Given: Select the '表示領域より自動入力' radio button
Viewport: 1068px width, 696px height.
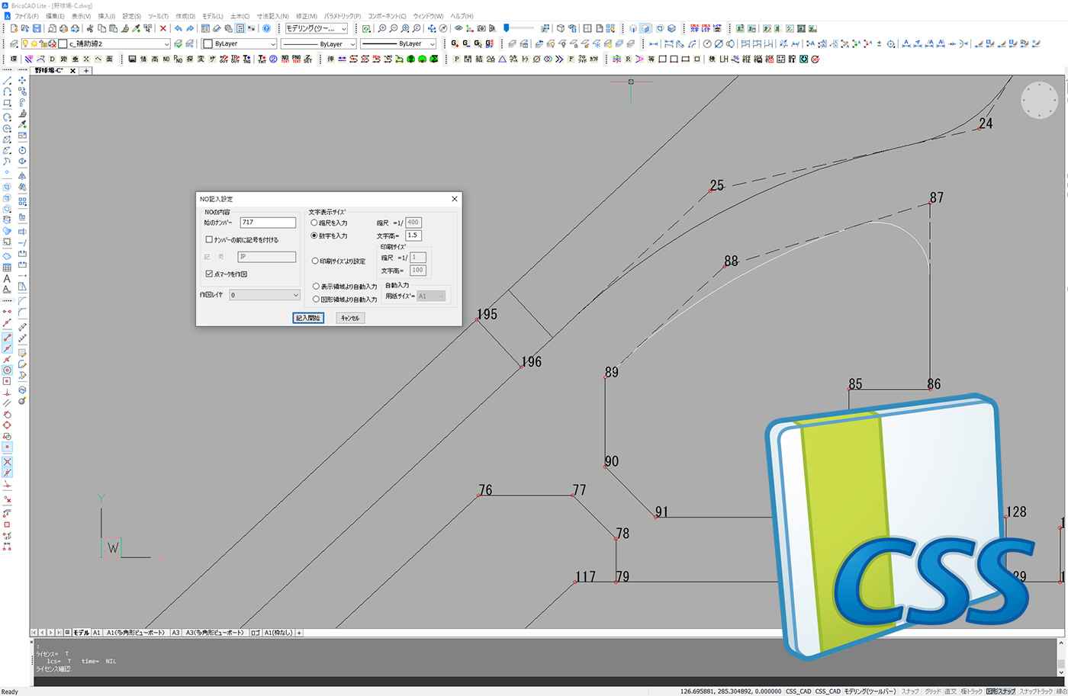Looking at the screenshot, I should click(316, 287).
